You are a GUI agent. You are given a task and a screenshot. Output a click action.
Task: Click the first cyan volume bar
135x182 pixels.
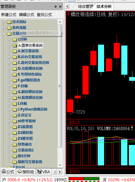101,151
